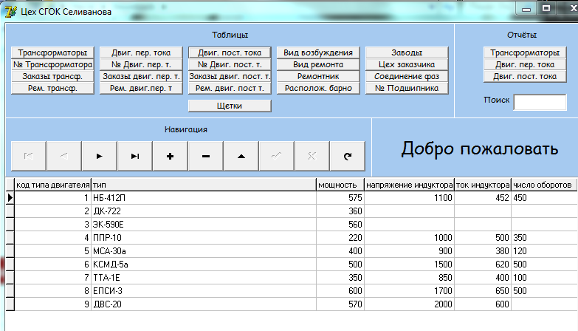Open Двиг. пер. тока table
Screen dimensions: 578x331
point(141,52)
